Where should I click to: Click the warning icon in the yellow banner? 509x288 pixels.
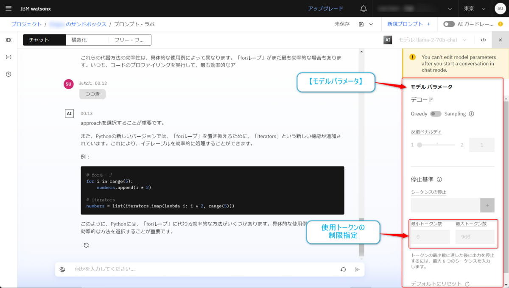(412, 57)
